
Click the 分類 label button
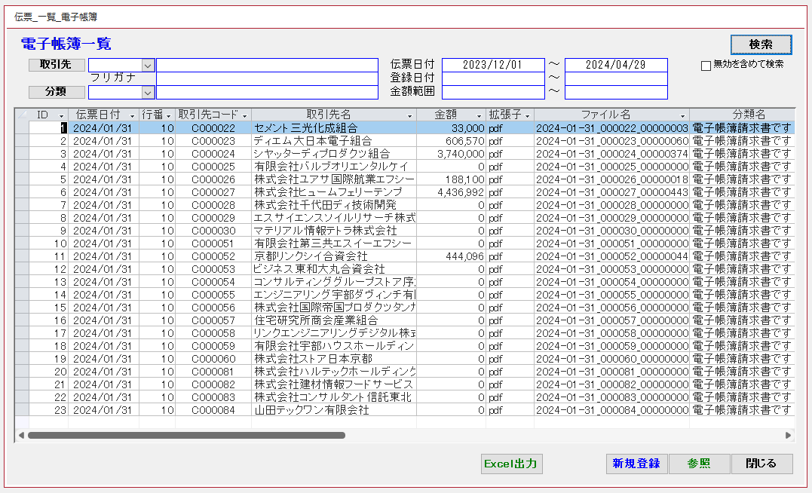tap(57, 92)
